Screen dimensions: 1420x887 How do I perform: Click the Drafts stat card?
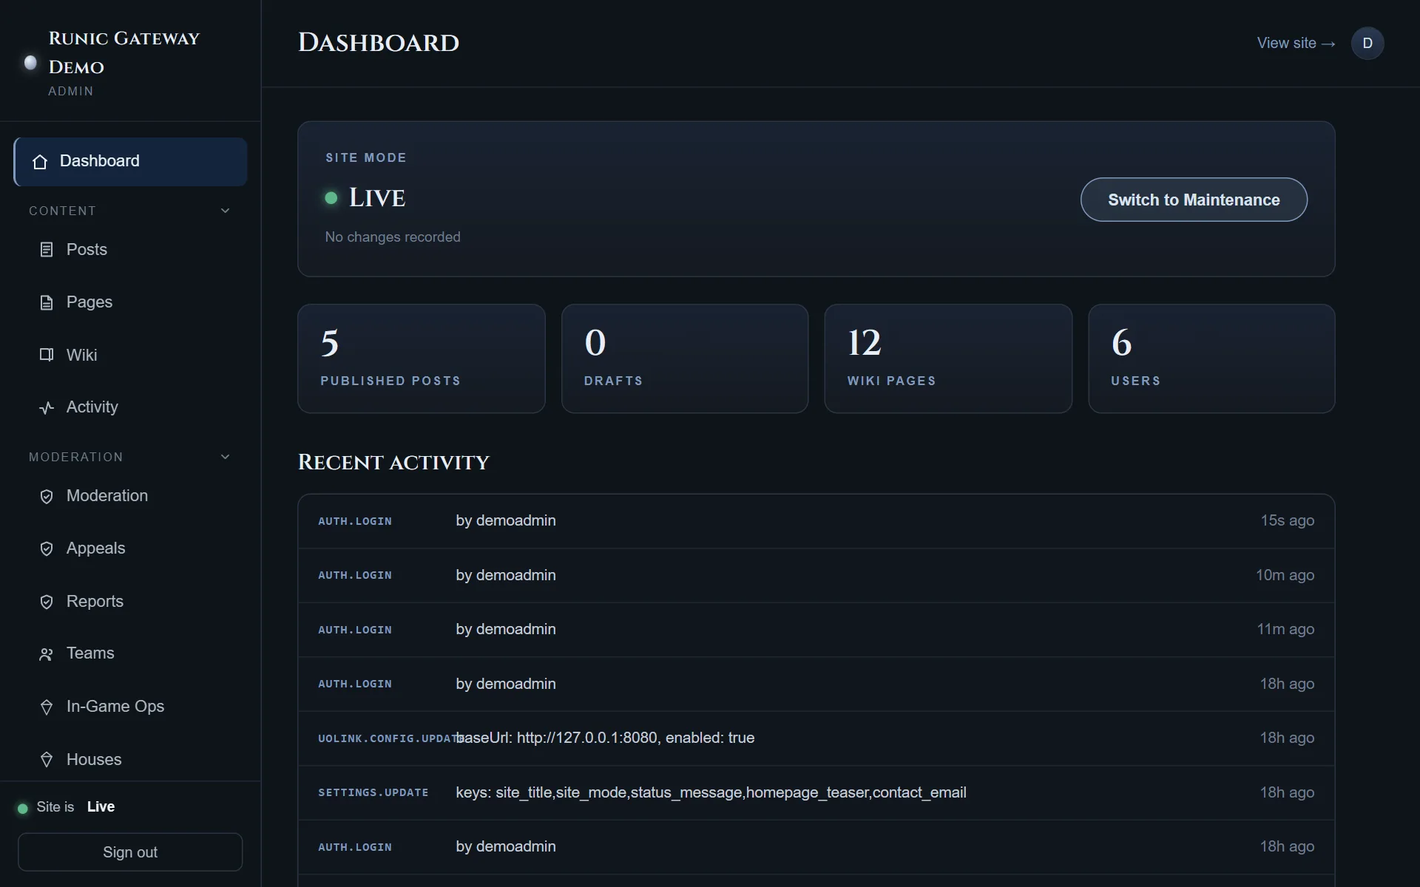[x=685, y=358]
